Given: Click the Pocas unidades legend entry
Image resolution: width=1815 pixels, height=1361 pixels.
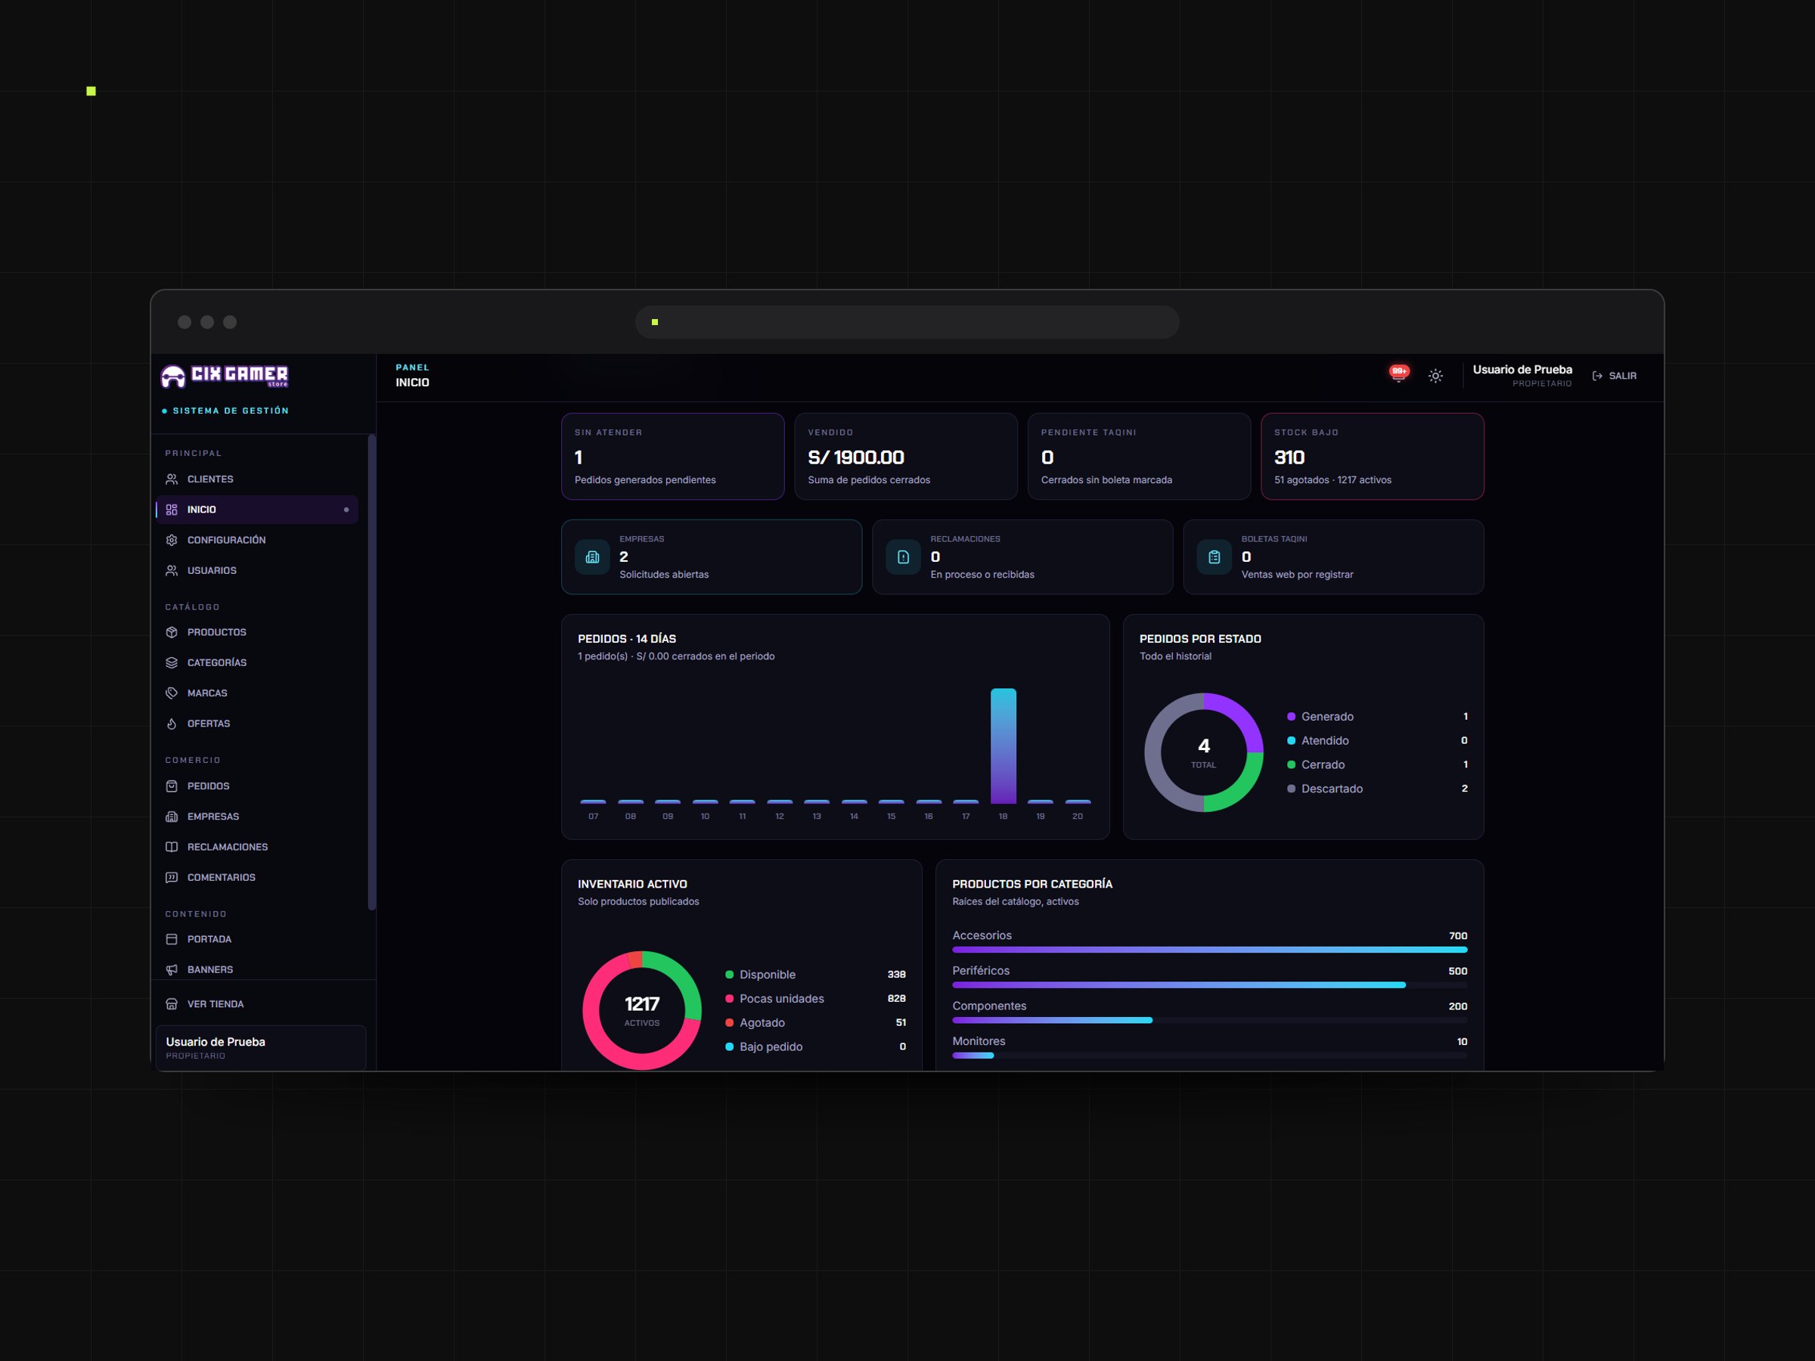Looking at the screenshot, I should coord(815,998).
